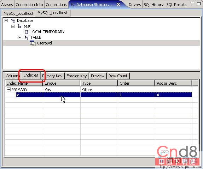
Task: Click the TABLE node icon
Action: pyautogui.click(x=27, y=37)
